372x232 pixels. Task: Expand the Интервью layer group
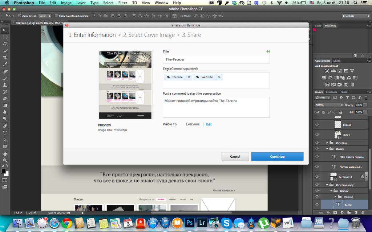pos(327,143)
